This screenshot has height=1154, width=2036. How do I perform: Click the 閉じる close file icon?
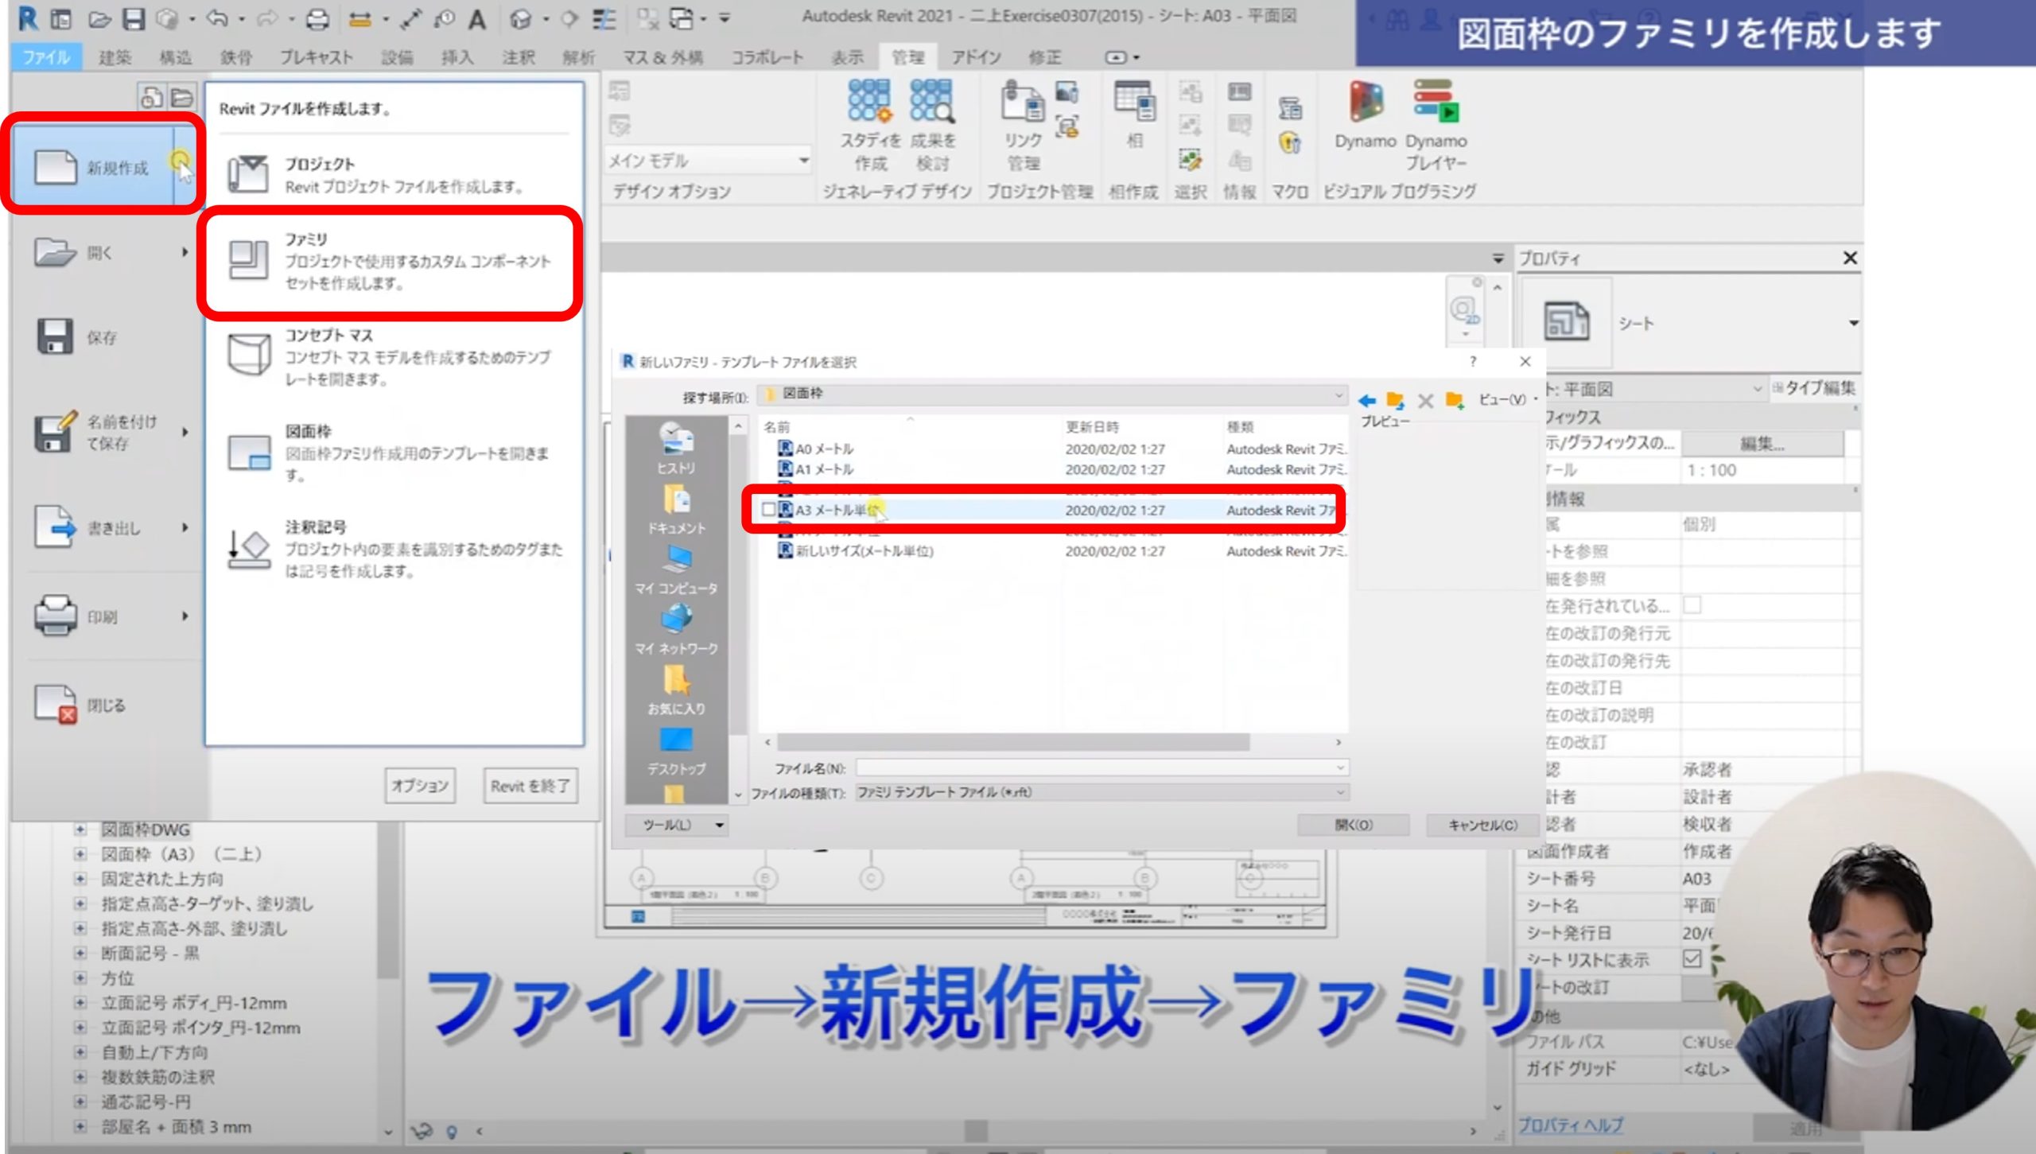(54, 705)
